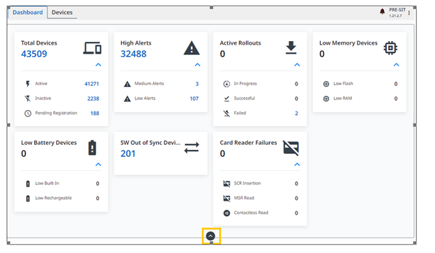Click the Inactive crossed-bolt icon
The image size is (435, 253).
tap(27, 98)
